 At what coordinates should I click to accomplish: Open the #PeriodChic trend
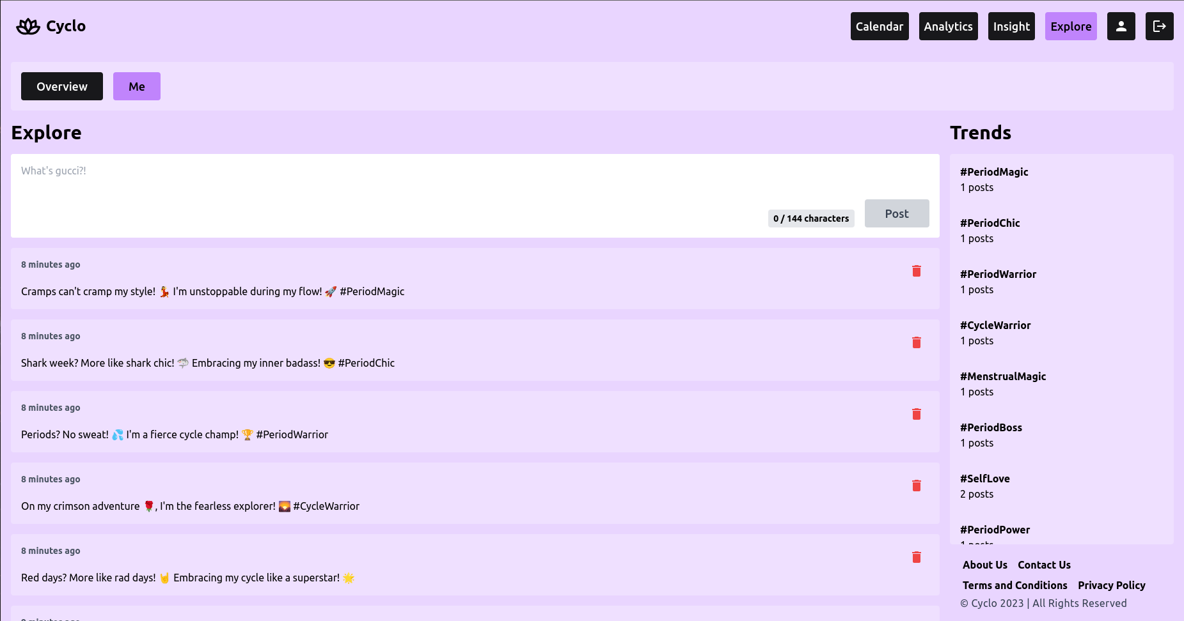click(990, 223)
